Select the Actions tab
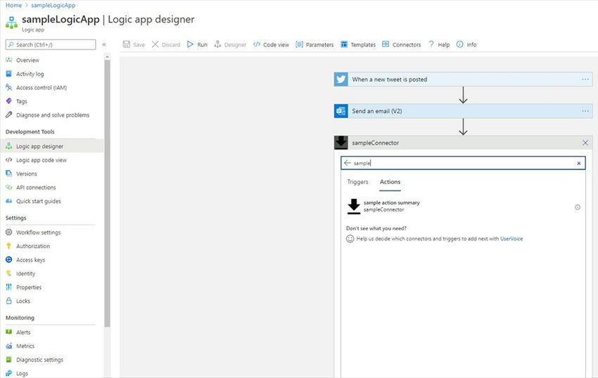The image size is (598, 378). (390, 182)
